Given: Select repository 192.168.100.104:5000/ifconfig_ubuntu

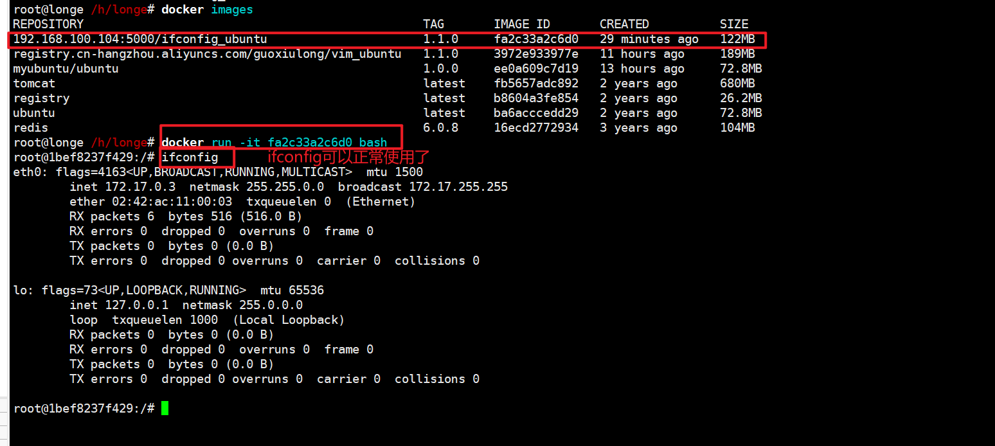Looking at the screenshot, I should point(140,39).
